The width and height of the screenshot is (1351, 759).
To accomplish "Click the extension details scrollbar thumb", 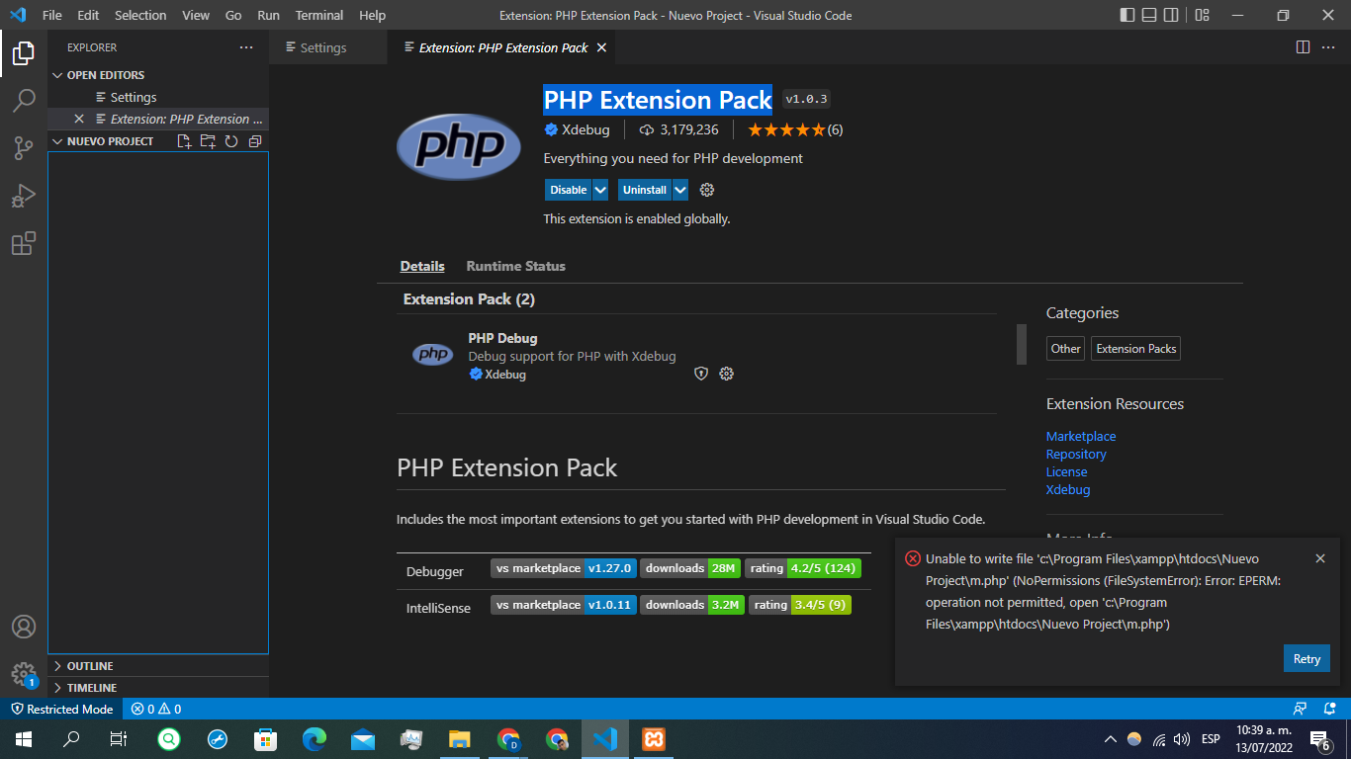I will point(1022,344).
